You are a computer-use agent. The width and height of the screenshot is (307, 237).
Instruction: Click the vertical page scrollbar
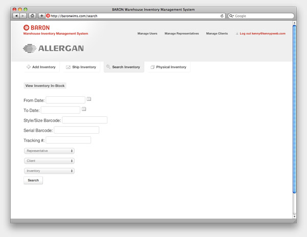click(x=294, y=107)
